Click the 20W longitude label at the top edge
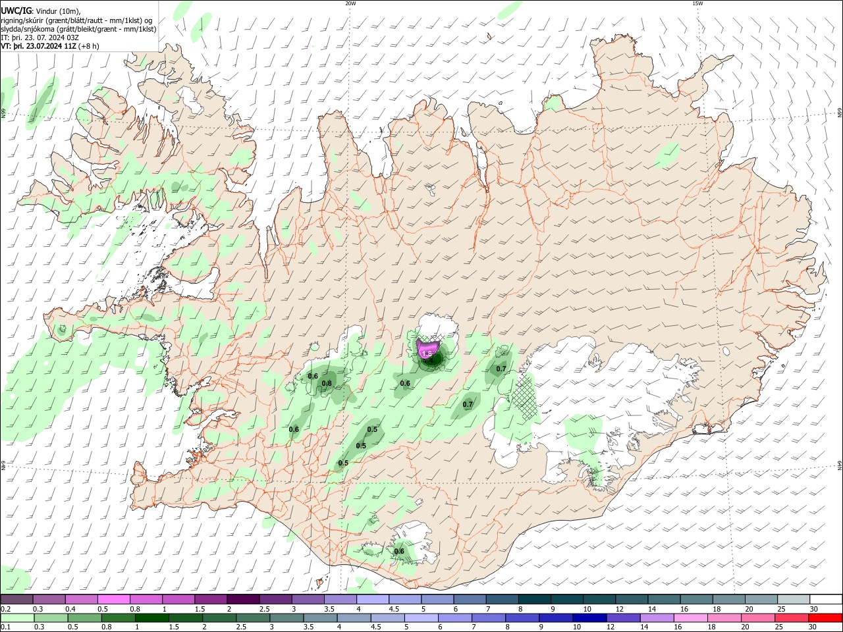 click(x=351, y=3)
